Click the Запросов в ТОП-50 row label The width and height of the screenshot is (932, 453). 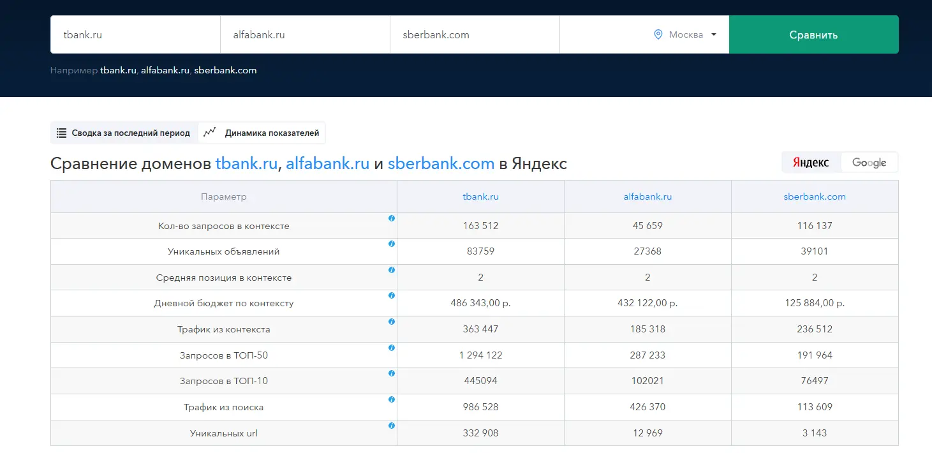pos(224,355)
